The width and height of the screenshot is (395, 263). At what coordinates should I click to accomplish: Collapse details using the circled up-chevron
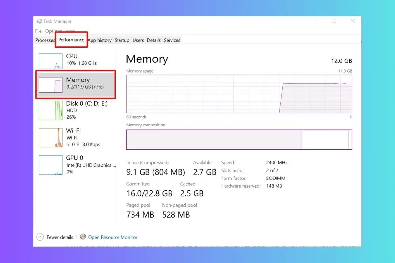(x=40, y=237)
